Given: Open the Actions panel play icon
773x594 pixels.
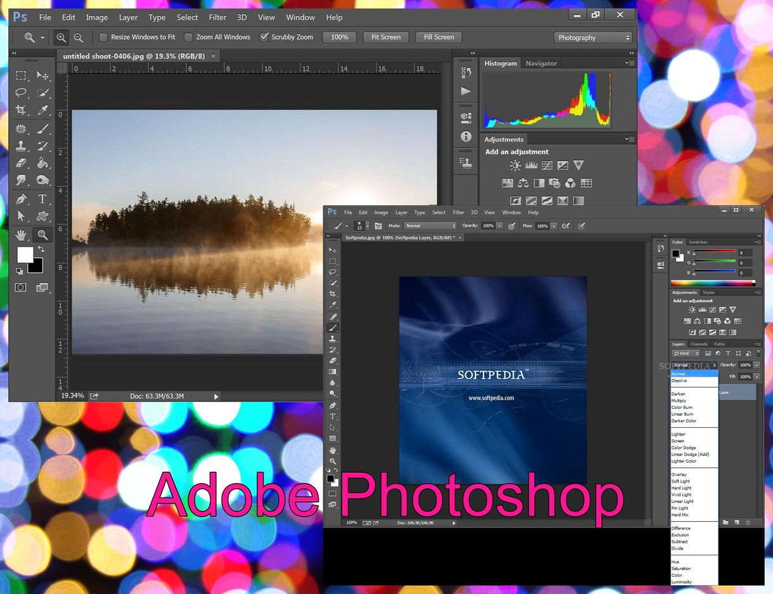Looking at the screenshot, I should coord(466,91).
